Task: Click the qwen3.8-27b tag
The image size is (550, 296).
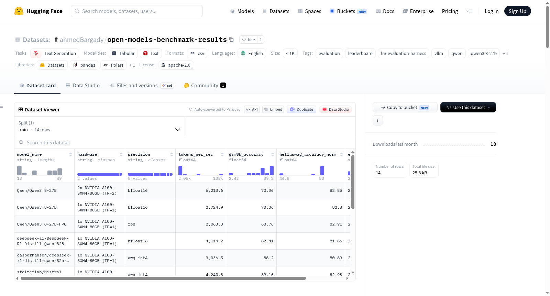Action: click(x=484, y=53)
